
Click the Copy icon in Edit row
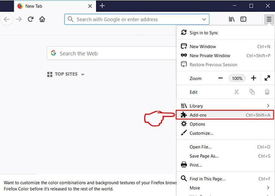[252, 92]
